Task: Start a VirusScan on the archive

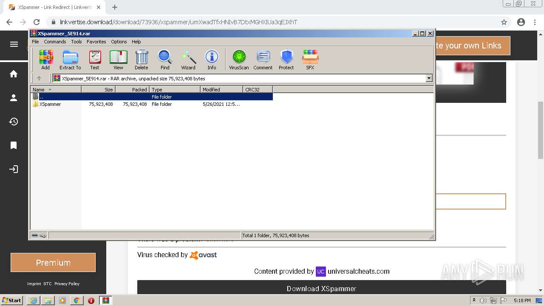Action: [x=239, y=59]
